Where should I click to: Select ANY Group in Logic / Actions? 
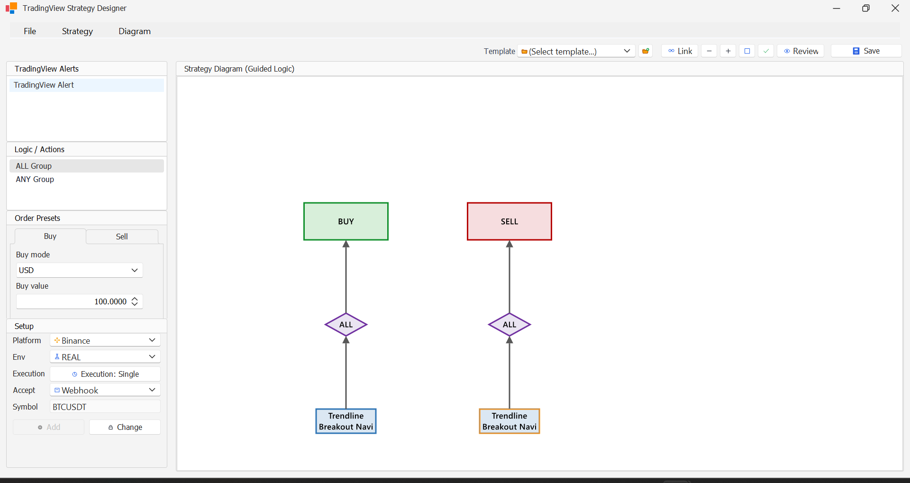(87, 179)
